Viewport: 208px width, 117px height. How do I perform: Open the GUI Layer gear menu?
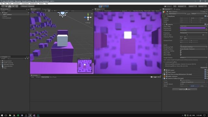coord(207,70)
